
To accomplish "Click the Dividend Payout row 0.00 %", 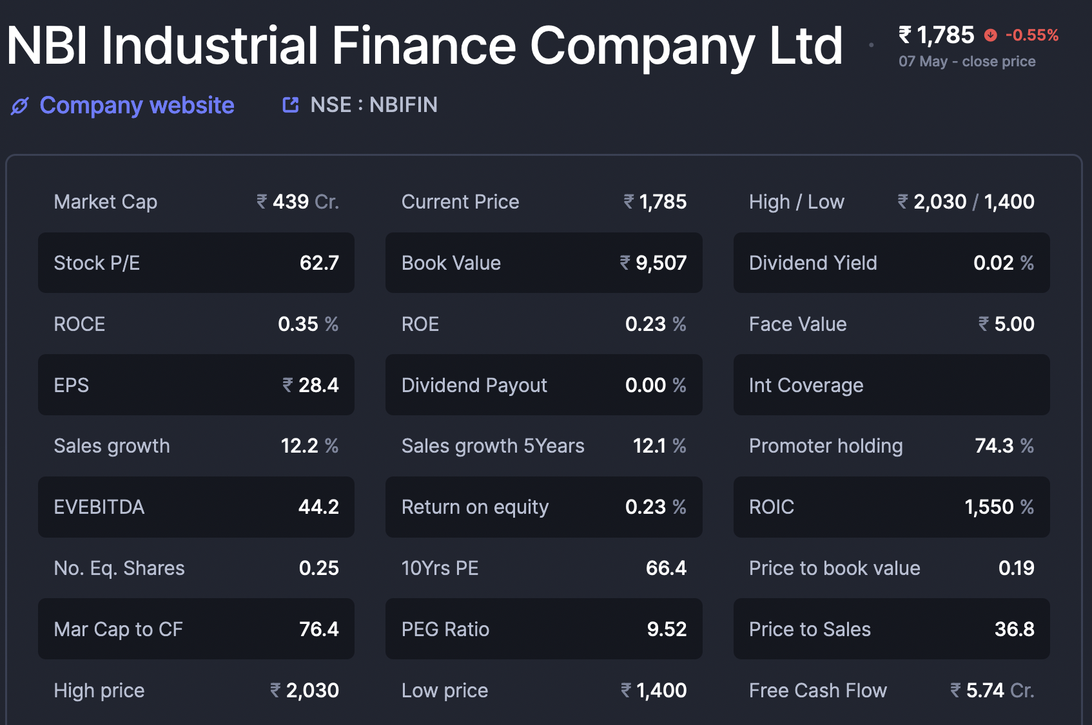I will pos(544,385).
